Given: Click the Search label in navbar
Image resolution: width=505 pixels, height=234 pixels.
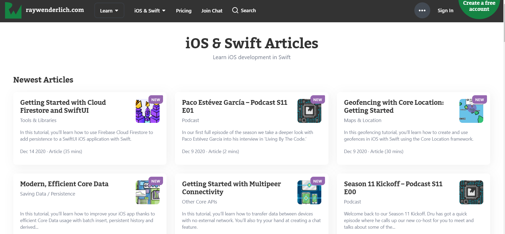Looking at the screenshot, I should point(248,11).
